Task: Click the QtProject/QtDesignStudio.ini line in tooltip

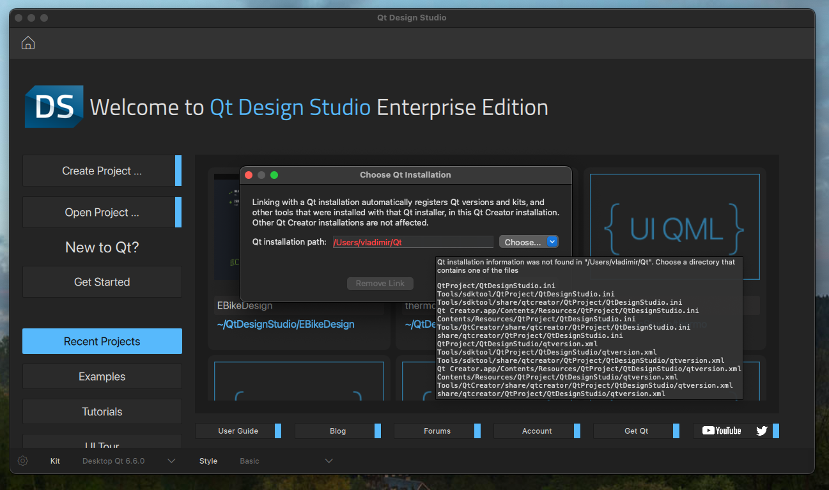Action: (x=496, y=286)
